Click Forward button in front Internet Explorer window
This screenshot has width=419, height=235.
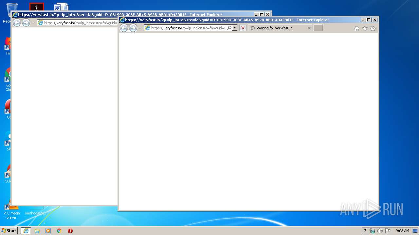(x=133, y=28)
